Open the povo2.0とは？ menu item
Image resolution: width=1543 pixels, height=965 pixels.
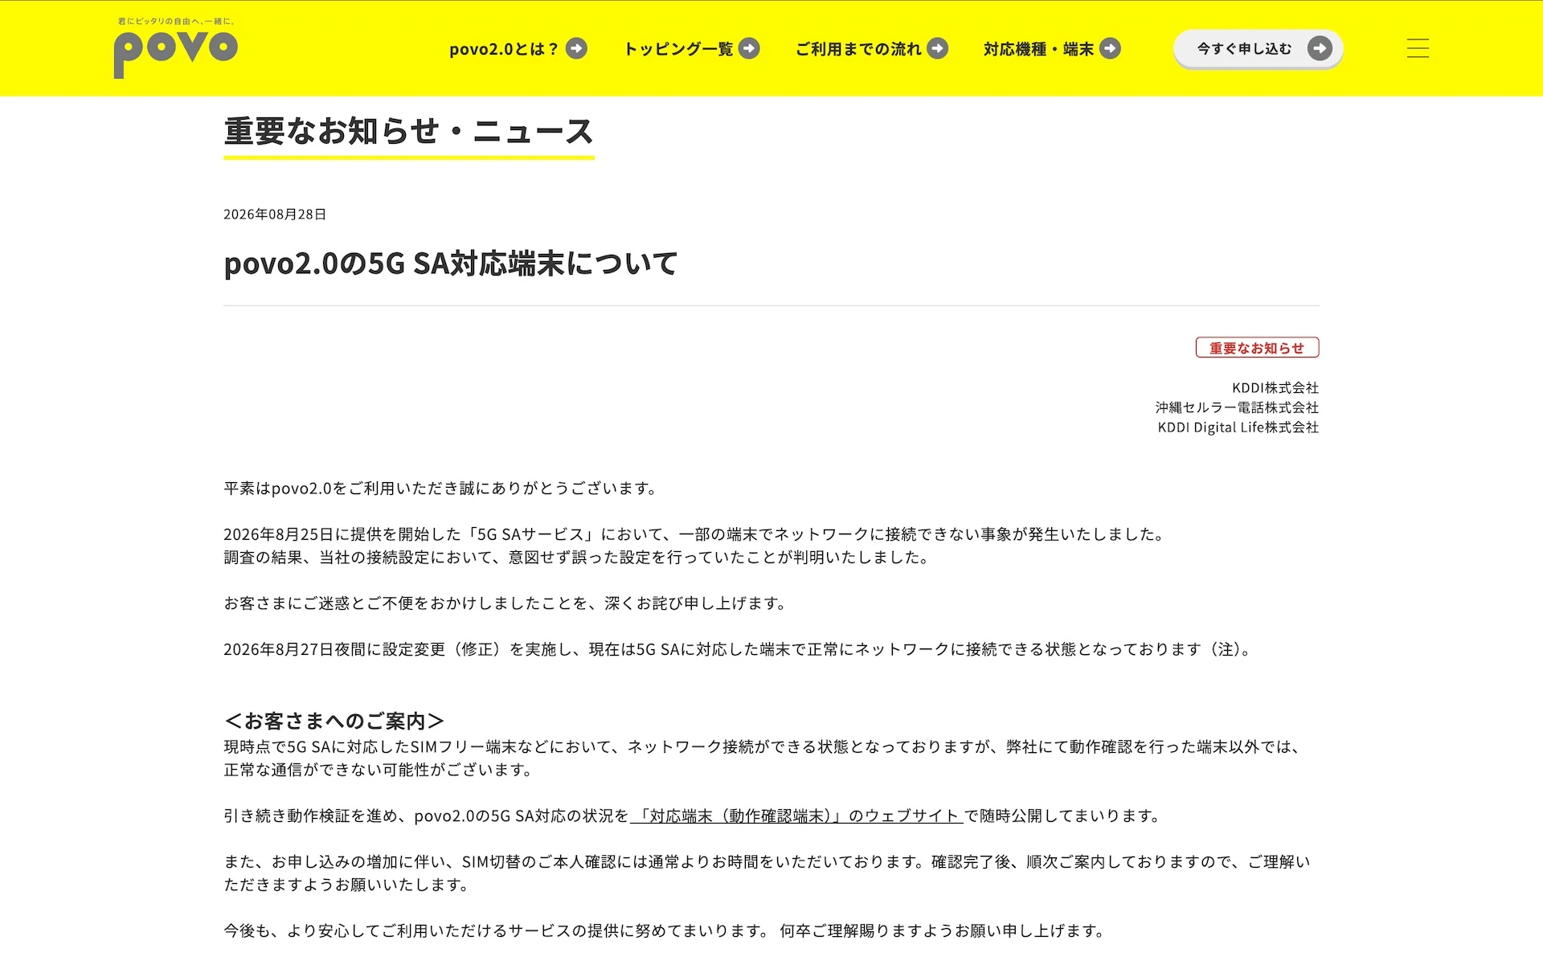click(x=518, y=49)
